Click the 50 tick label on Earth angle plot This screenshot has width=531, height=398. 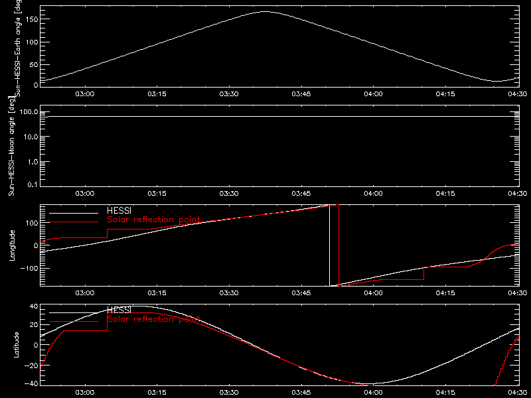coord(34,64)
